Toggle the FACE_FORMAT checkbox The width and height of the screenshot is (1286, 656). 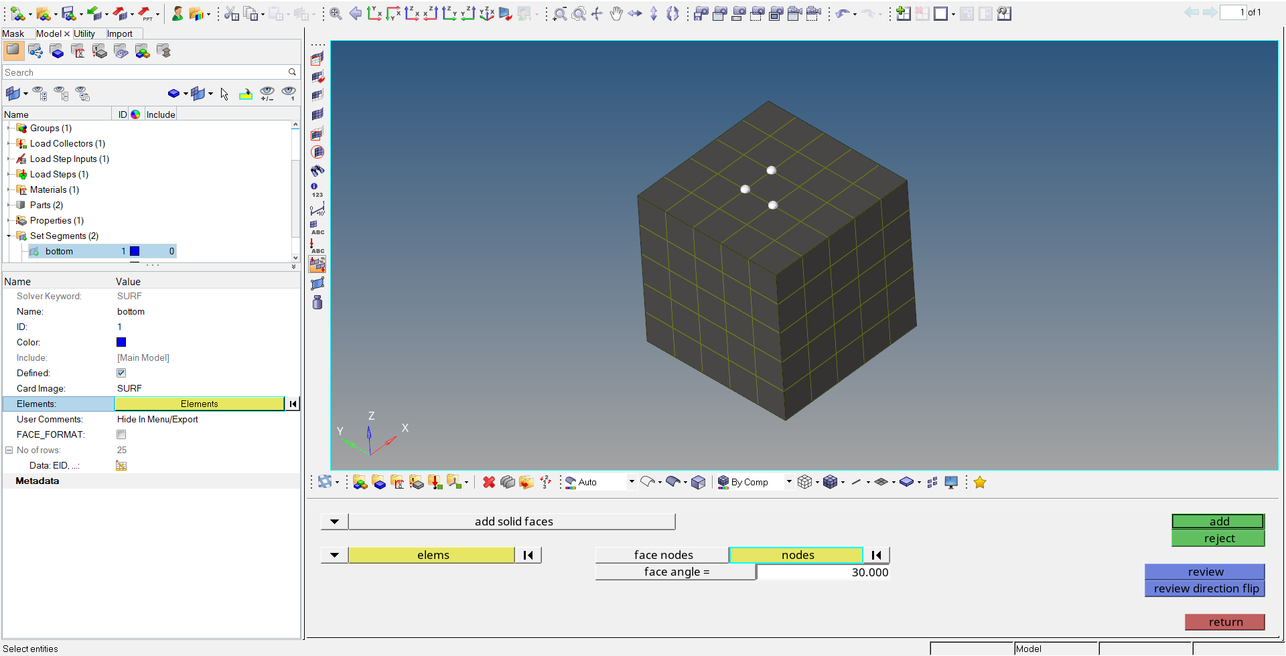[x=121, y=434]
